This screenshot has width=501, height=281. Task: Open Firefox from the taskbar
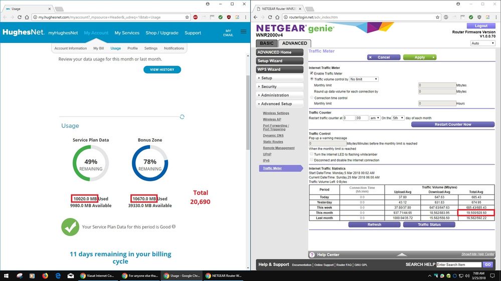46,275
